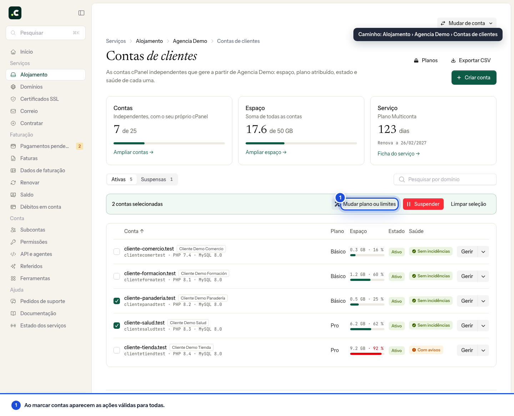Open the Mudar de conta dropdown
The height and width of the screenshot is (416, 514).
coord(467,23)
